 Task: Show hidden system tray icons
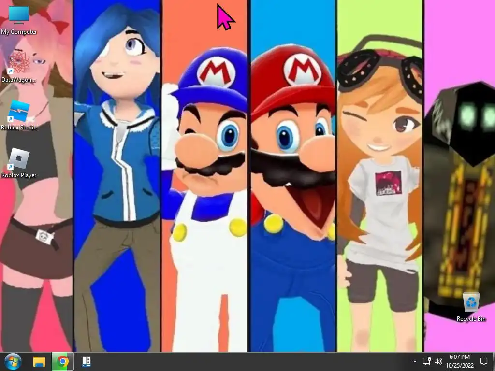[x=415, y=361]
